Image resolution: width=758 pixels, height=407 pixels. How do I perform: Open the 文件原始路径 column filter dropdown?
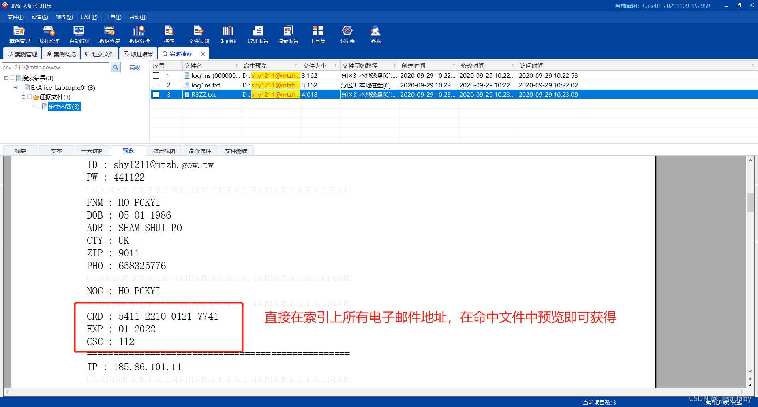coord(395,65)
